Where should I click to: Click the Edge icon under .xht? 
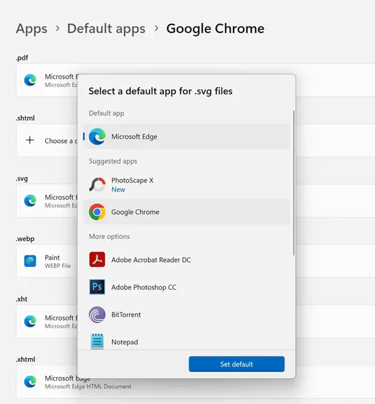pyautogui.click(x=30, y=321)
